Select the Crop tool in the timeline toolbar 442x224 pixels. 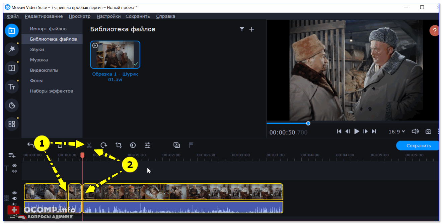(119, 145)
